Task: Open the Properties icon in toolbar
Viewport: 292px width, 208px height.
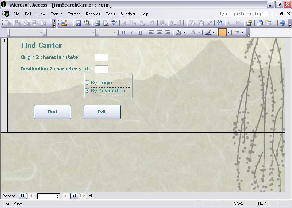Action: (x=249, y=23)
